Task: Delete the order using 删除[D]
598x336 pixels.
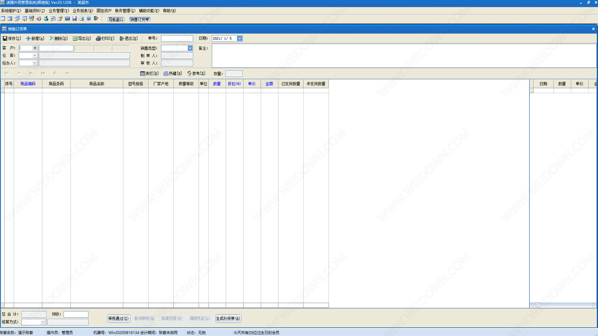Action: click(x=58, y=38)
